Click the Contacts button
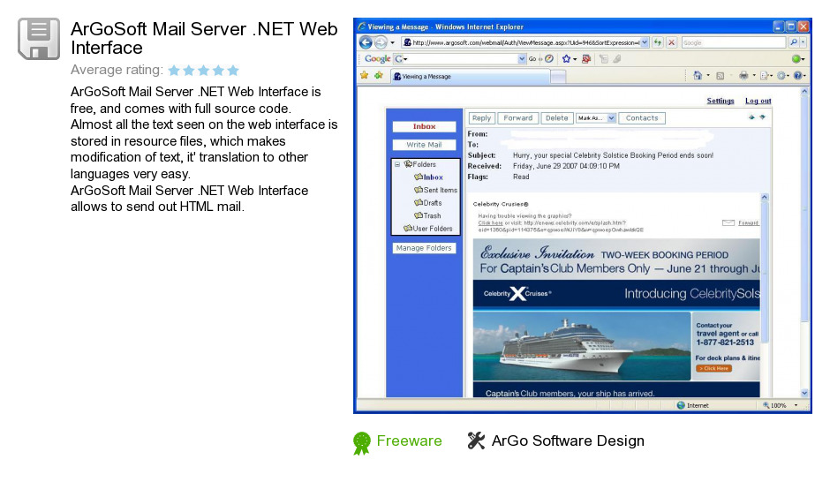Image resolution: width=830 pixels, height=482 pixels. [642, 118]
